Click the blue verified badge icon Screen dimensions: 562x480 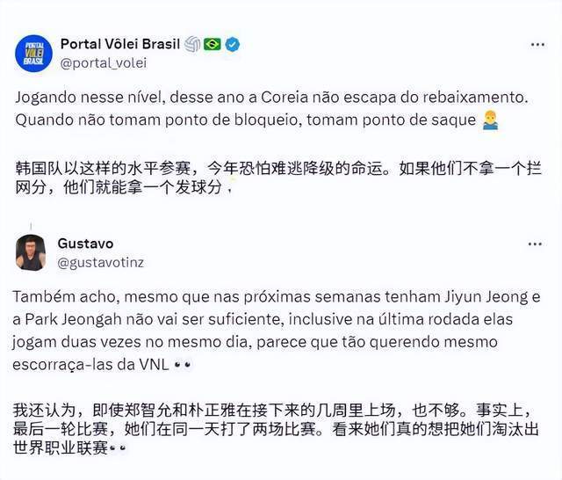[233, 45]
